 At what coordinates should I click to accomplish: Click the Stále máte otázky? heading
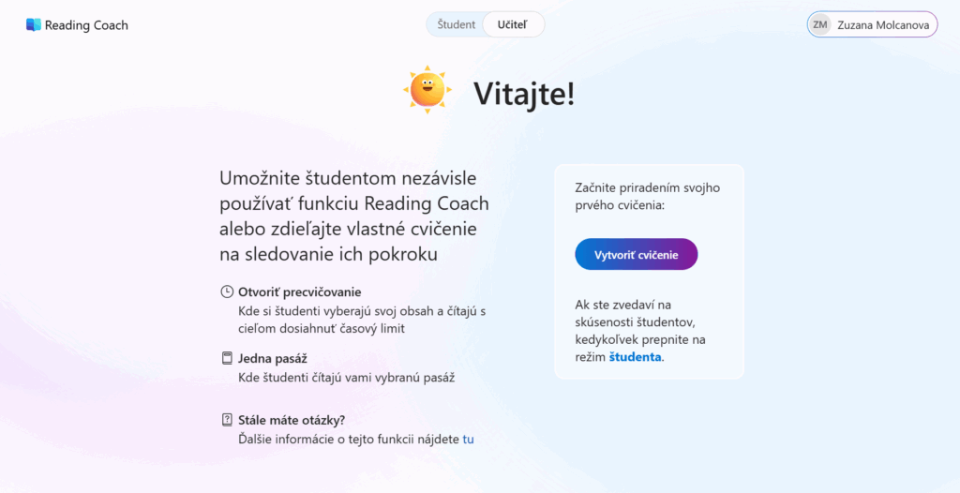pos(292,420)
